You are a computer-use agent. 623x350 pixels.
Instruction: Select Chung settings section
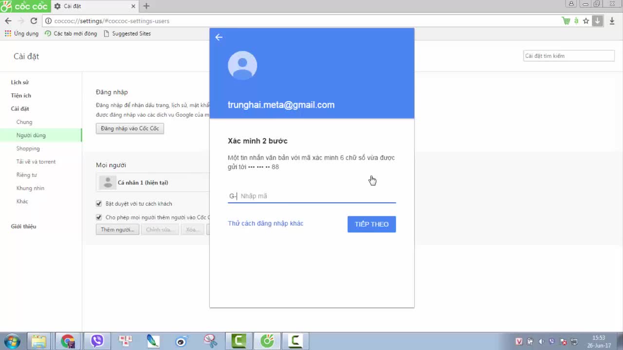point(24,122)
